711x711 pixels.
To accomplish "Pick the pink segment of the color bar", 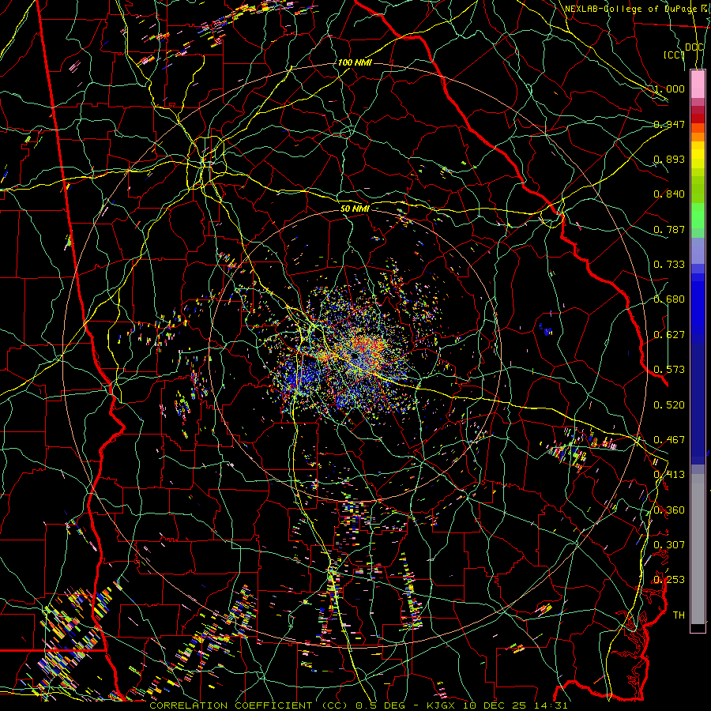I will (698, 84).
